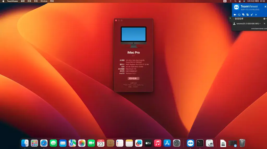Click the AMD Radeon RX 5700 XT text
The width and height of the screenshot is (267, 149).
(137, 64)
